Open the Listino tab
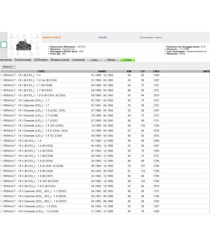The height and width of the screenshot is (246, 210). point(94,60)
